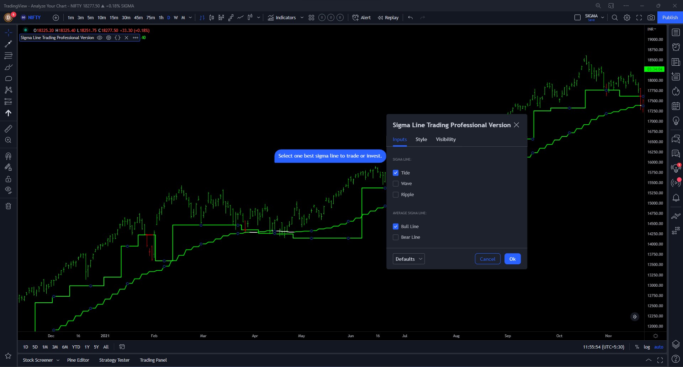The image size is (683, 367).
Task: Open the geometric shapes tool
Action: pyautogui.click(x=8, y=79)
